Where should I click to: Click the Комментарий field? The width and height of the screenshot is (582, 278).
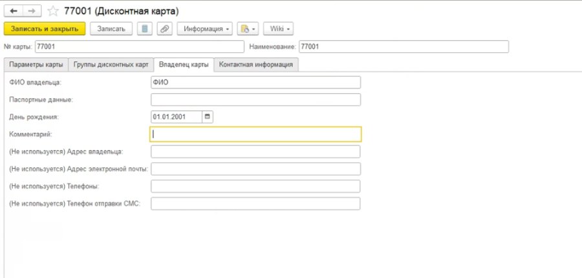(255, 134)
